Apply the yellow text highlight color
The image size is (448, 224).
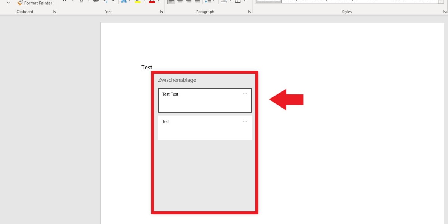tap(138, 1)
